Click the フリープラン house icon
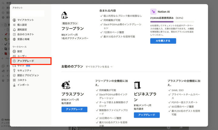 (x=64, y=15)
